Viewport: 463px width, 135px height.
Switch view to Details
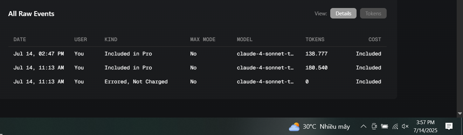coord(343,13)
